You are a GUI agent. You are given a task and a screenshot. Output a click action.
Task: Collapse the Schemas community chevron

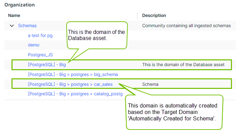(x=12, y=25)
